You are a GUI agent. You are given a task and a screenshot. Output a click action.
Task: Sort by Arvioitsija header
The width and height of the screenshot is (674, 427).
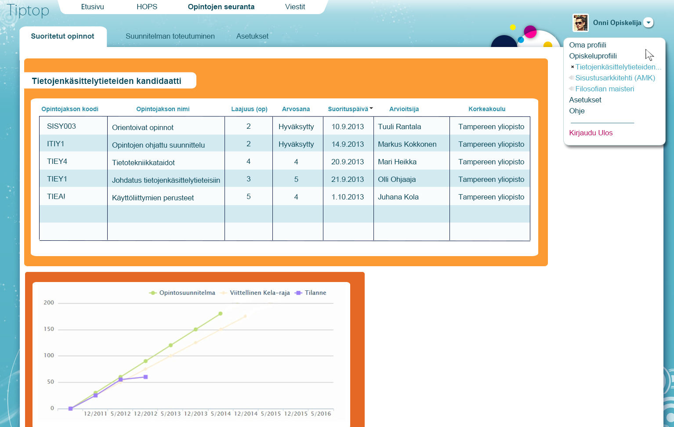point(404,109)
